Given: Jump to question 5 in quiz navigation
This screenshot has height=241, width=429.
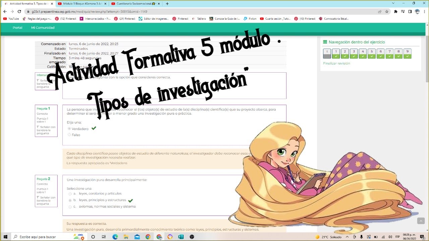Looking at the screenshot, I should coord(371,54).
